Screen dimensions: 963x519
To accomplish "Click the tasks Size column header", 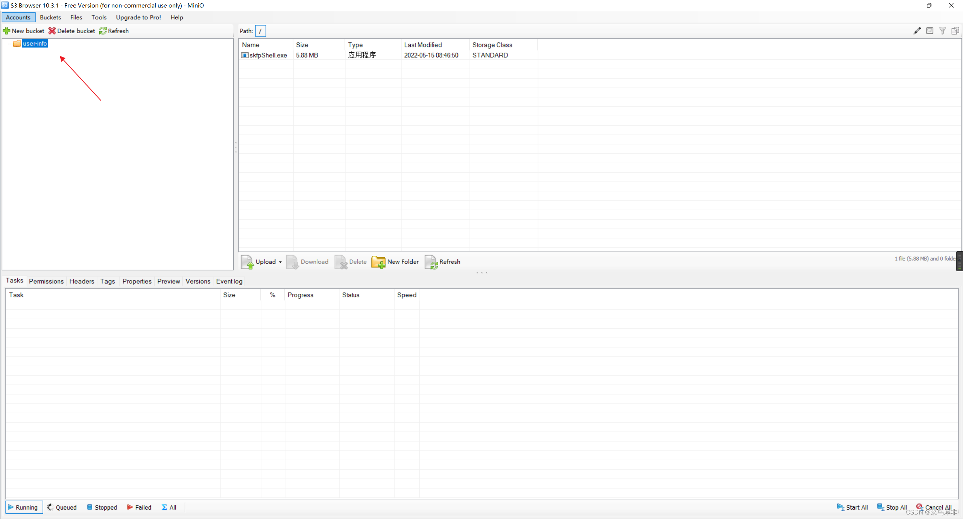I will pos(240,295).
